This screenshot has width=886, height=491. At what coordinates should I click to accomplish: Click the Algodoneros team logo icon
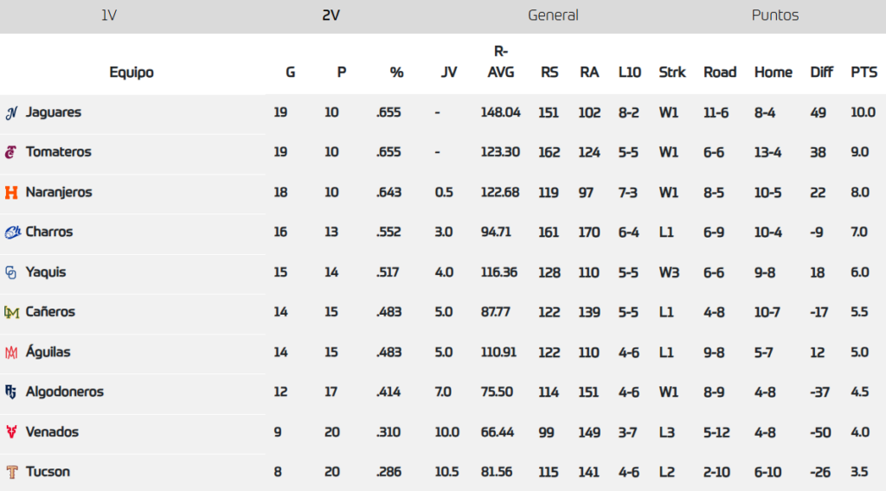[11, 392]
